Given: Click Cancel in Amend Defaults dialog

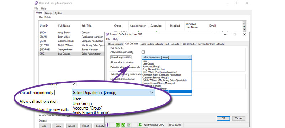Looking at the screenshot, I should [x=239, y=118].
